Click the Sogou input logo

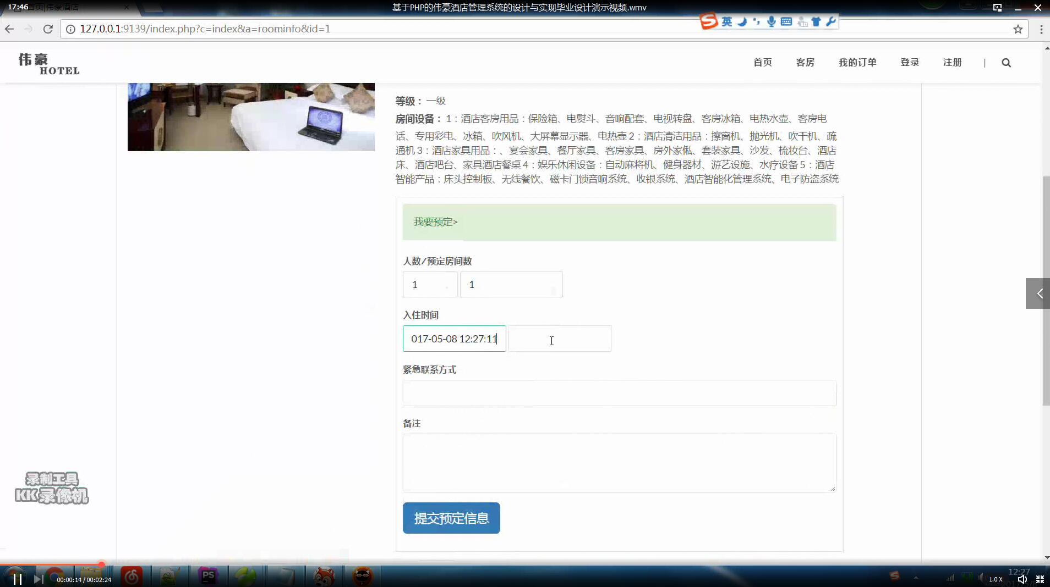point(709,21)
